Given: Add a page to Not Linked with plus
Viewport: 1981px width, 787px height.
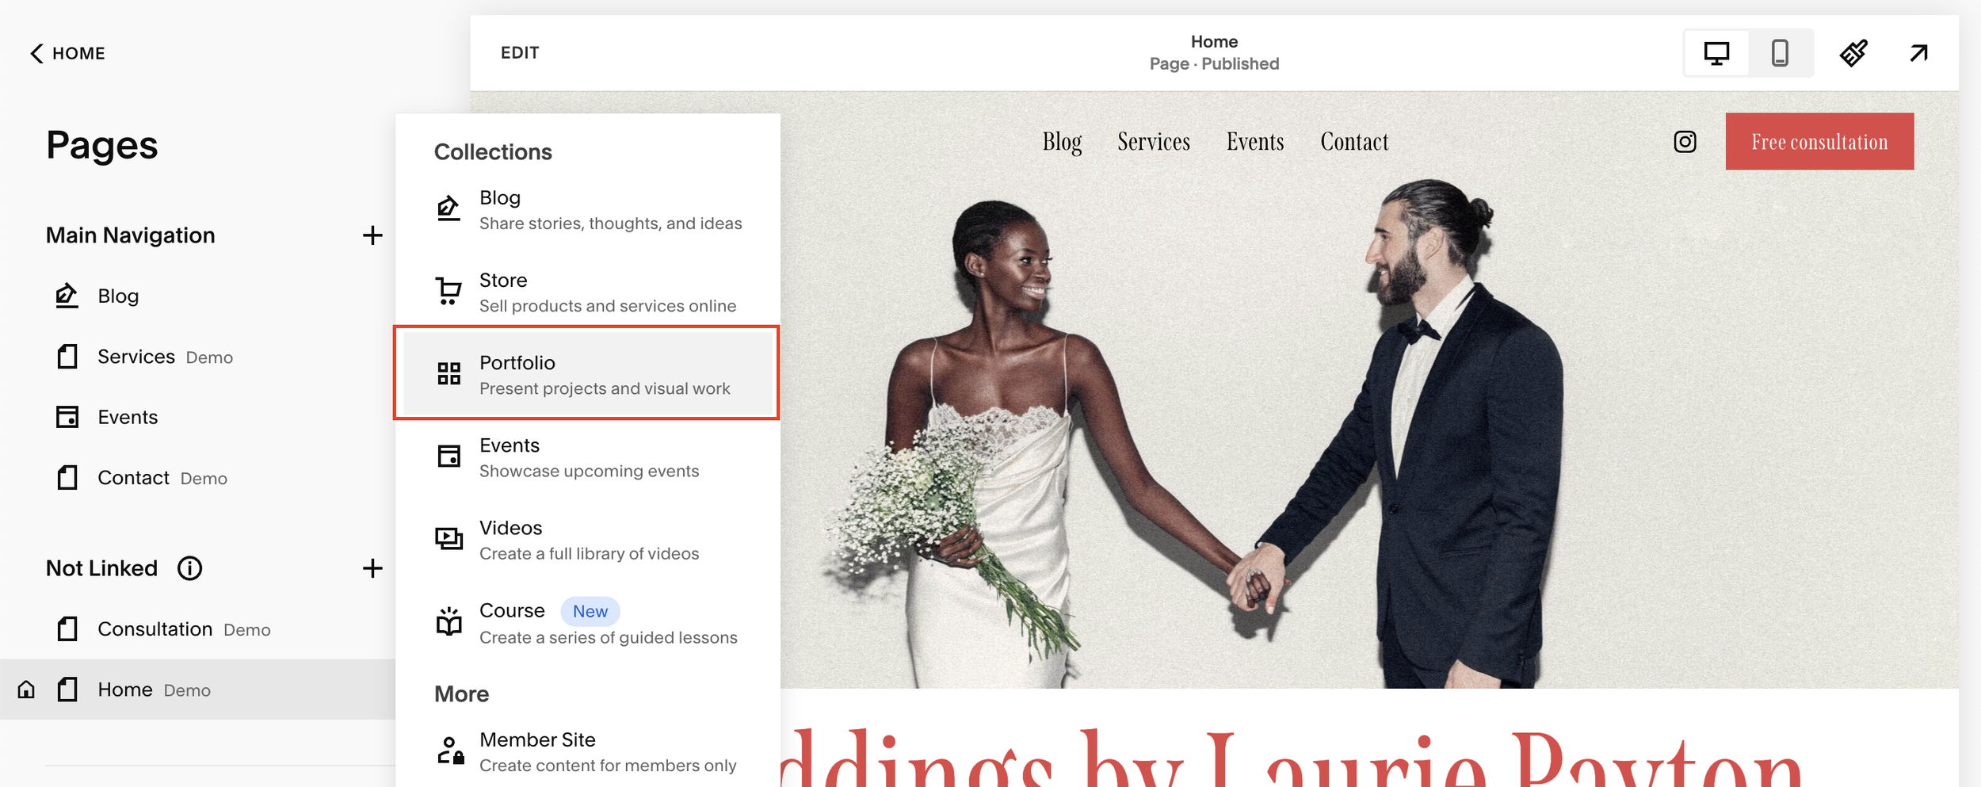Looking at the screenshot, I should pyautogui.click(x=372, y=568).
